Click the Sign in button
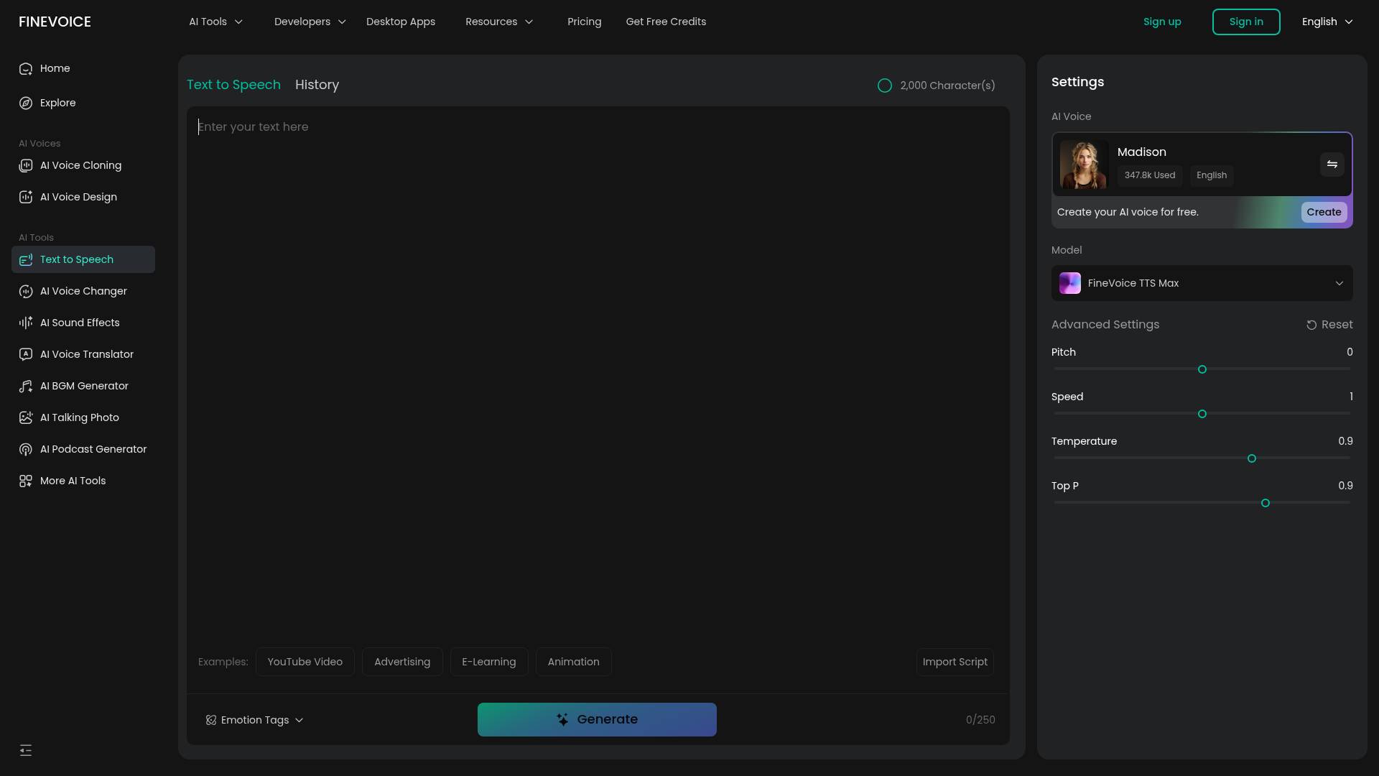The height and width of the screenshot is (776, 1379). point(1246,22)
